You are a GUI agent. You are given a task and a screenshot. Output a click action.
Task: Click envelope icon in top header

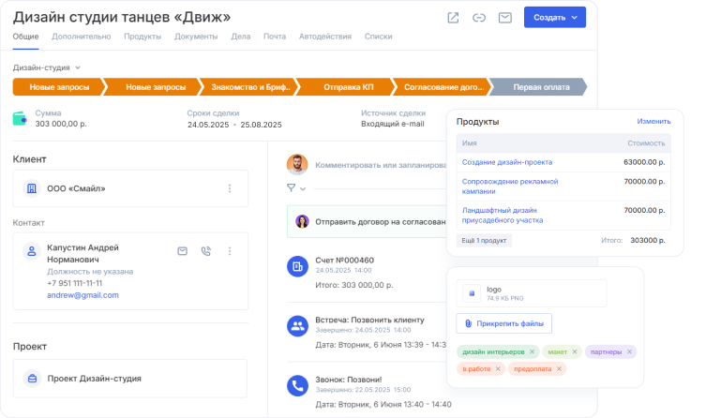[505, 18]
